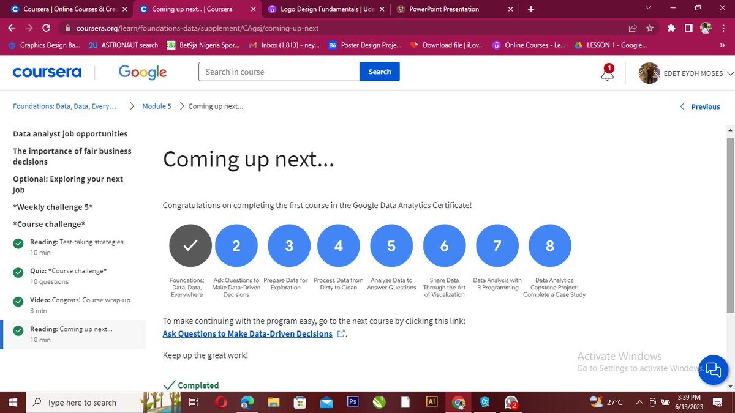Click the Windows Start button
Viewport: 735px width, 413px height.
tap(12, 402)
